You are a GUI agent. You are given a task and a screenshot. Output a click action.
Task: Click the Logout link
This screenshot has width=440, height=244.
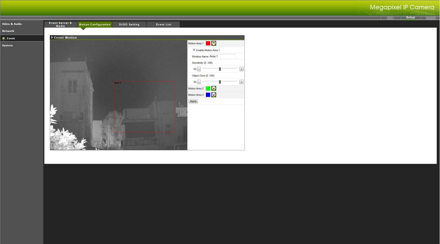coord(431,18)
